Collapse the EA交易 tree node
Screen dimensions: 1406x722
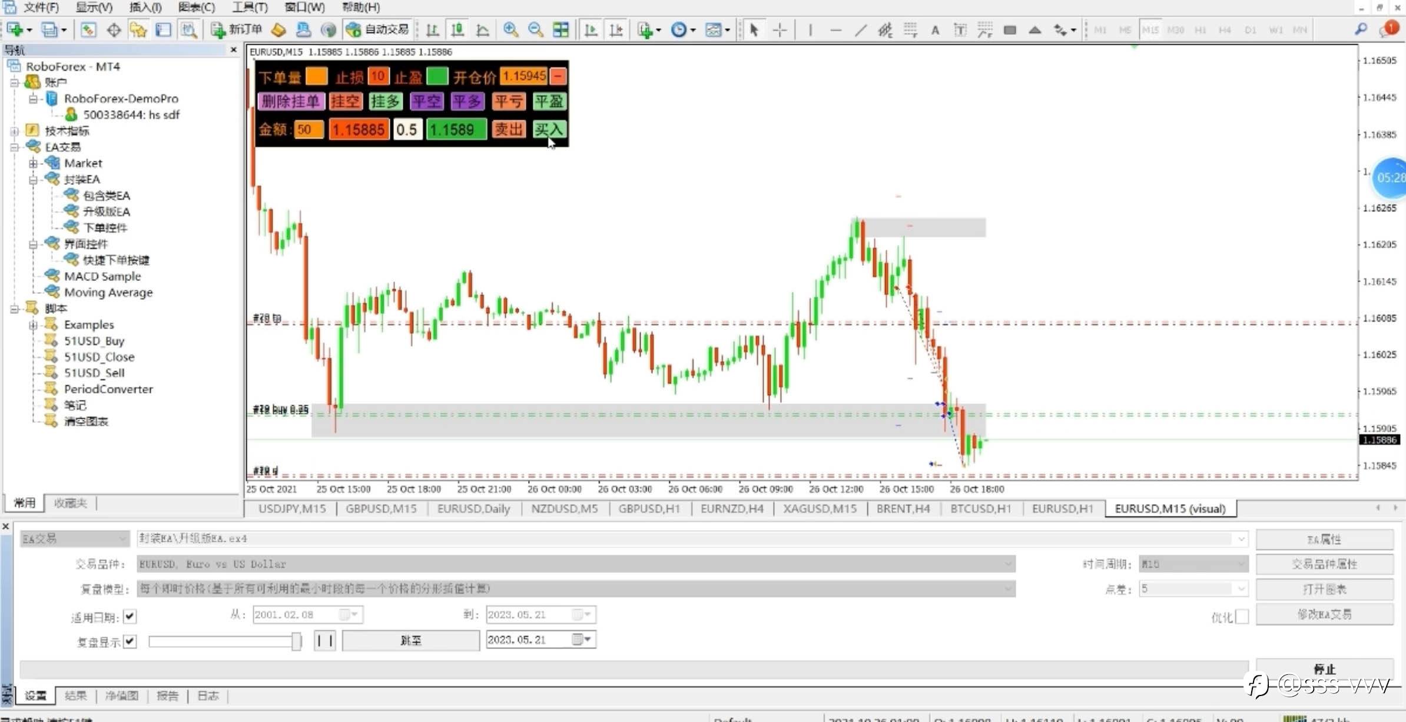pos(15,147)
